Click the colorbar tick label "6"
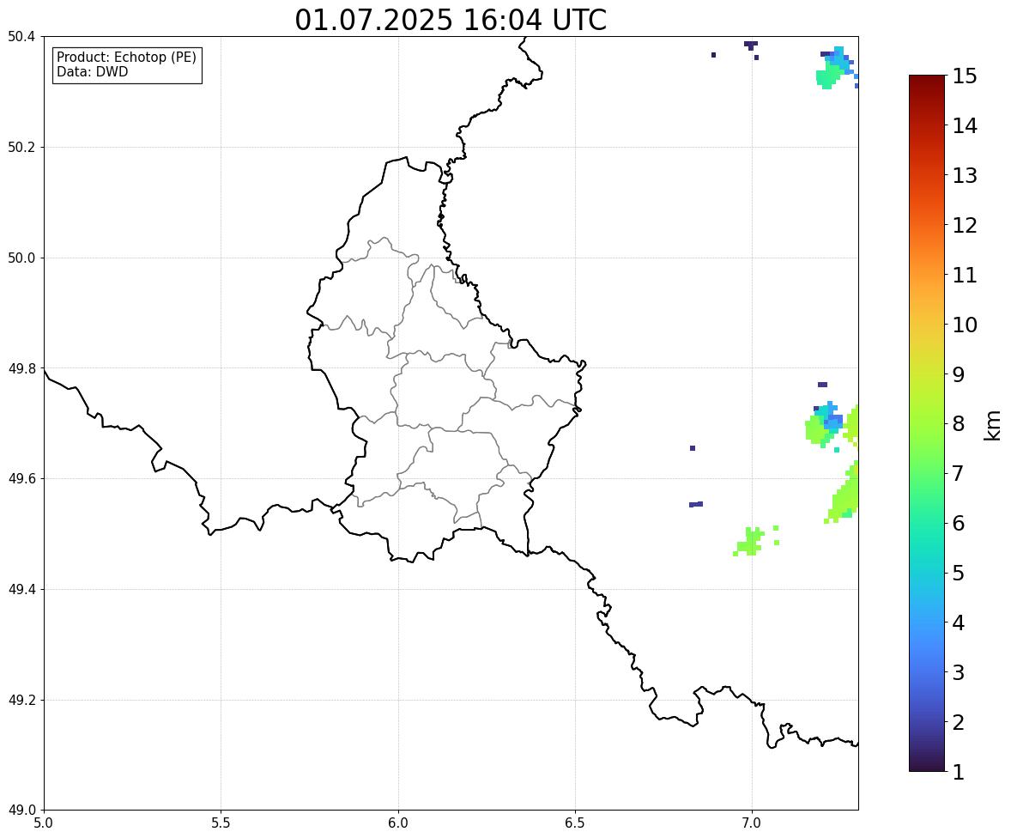Screen dimensions: 1011x838 959,523
